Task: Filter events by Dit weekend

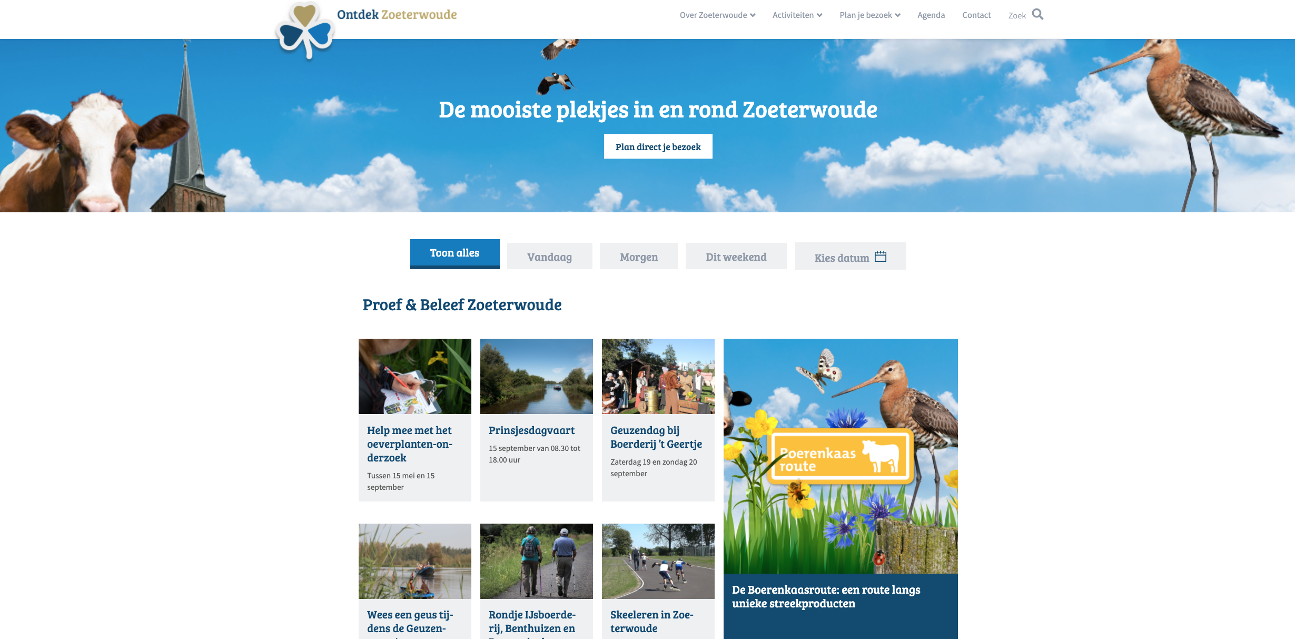Action: [736, 257]
